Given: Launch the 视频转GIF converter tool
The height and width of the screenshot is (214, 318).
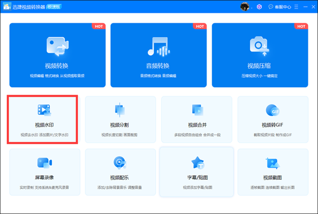Looking at the screenshot, I should pyautogui.click(x=272, y=119).
